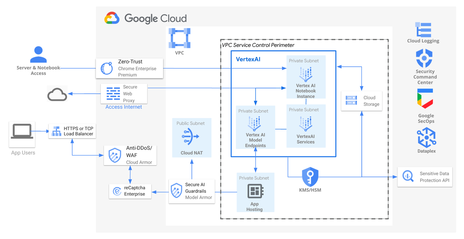Viewport: 464px width, 239px height.
Task: Click the Cloud Logging icon
Action: (423, 30)
